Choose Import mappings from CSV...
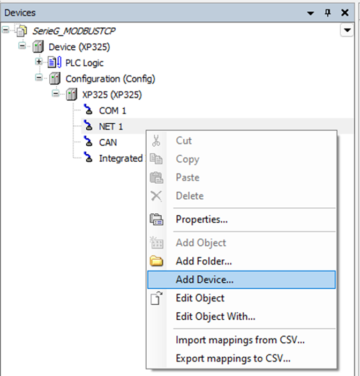The height and width of the screenshot is (376, 360). coord(232,340)
